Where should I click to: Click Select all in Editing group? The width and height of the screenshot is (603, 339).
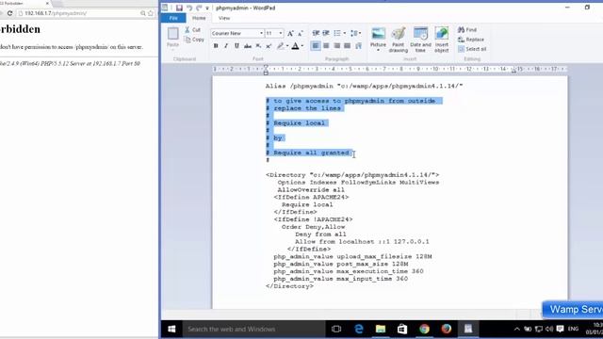(x=472, y=49)
